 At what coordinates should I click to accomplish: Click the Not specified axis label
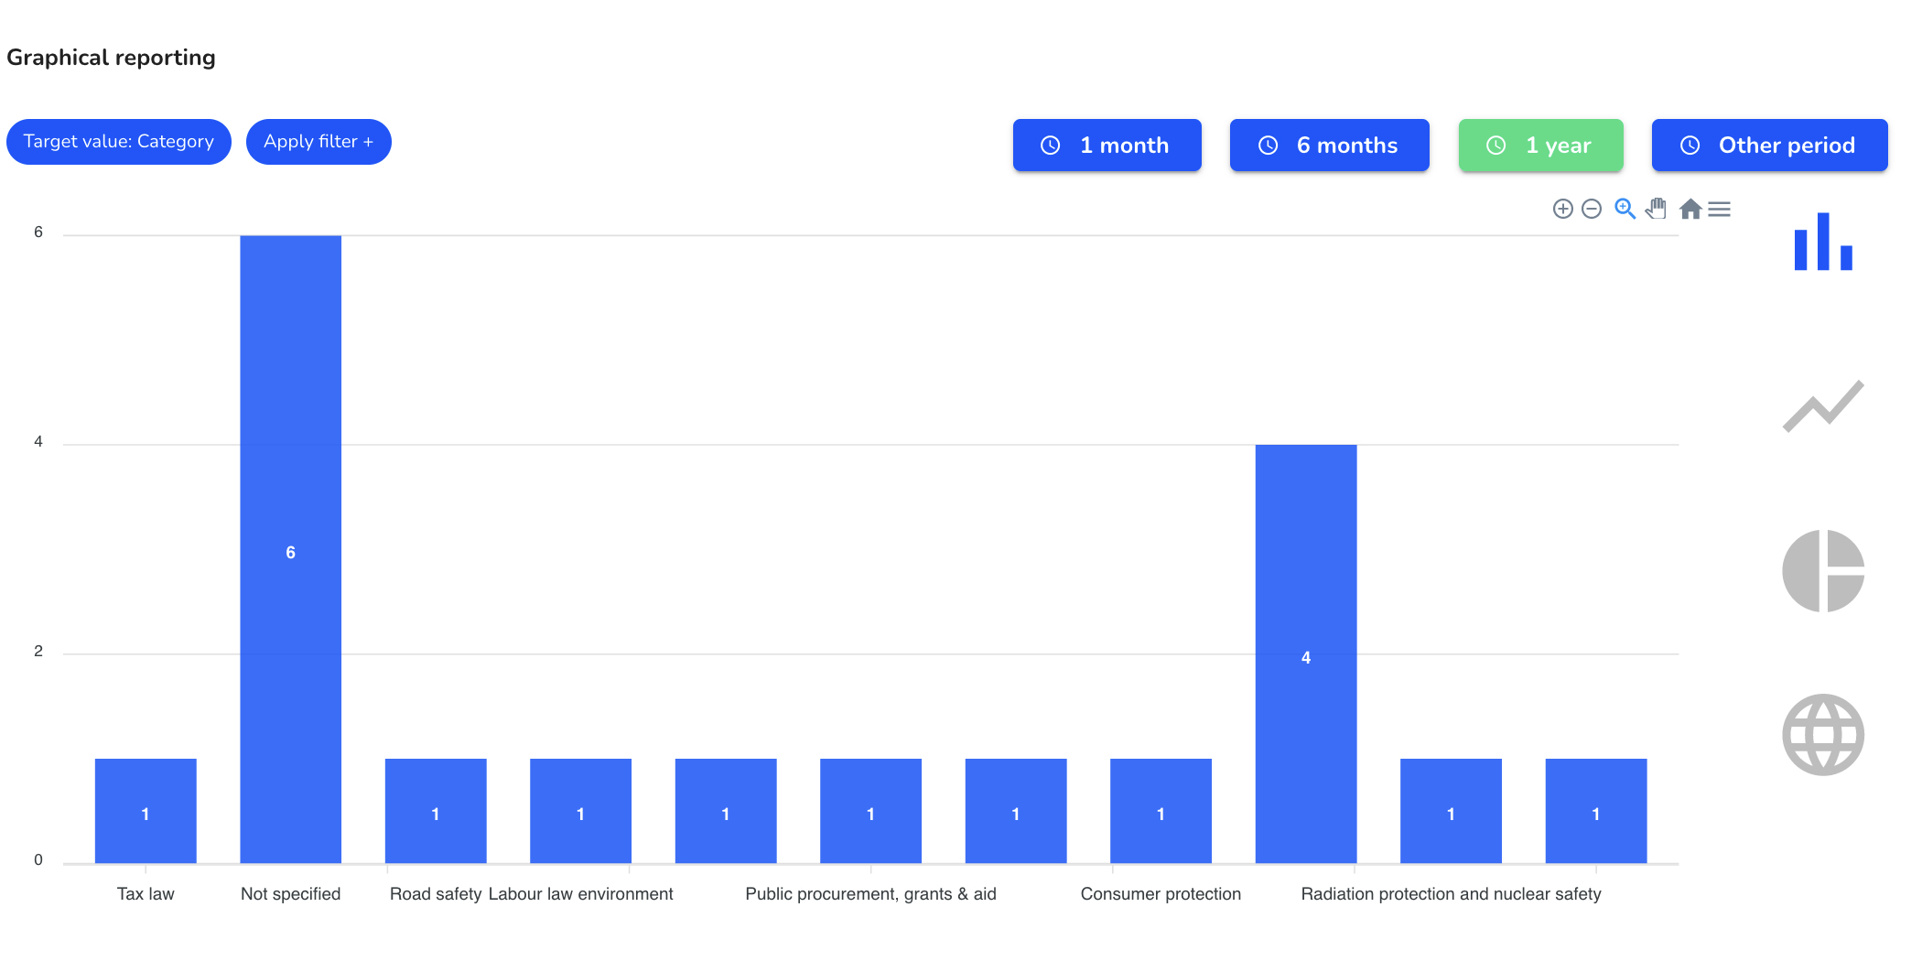[291, 894]
